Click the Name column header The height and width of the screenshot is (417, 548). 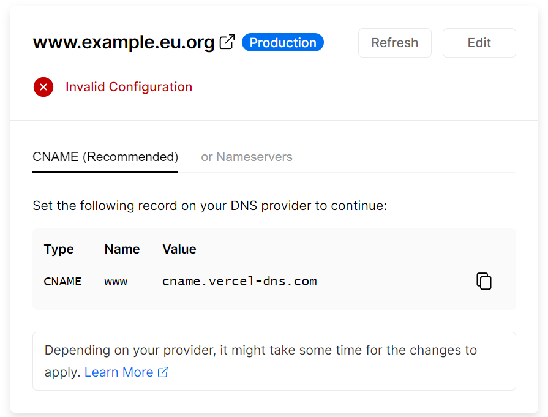122,249
